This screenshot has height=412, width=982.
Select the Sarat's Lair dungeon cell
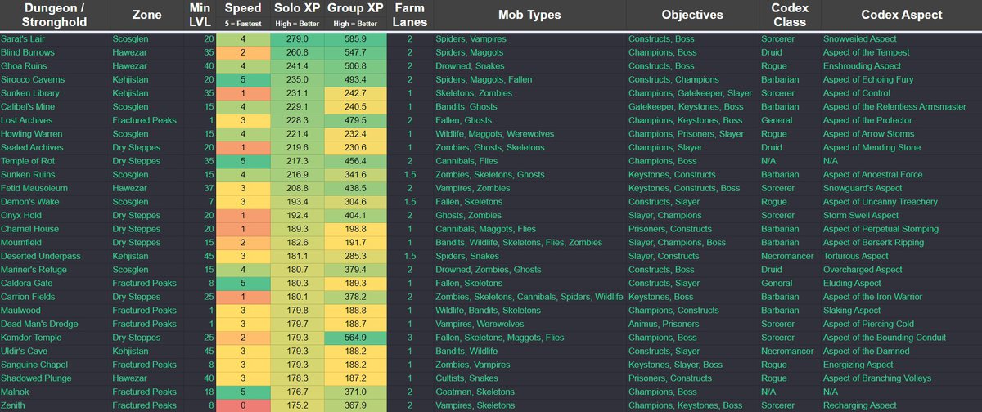coord(55,38)
